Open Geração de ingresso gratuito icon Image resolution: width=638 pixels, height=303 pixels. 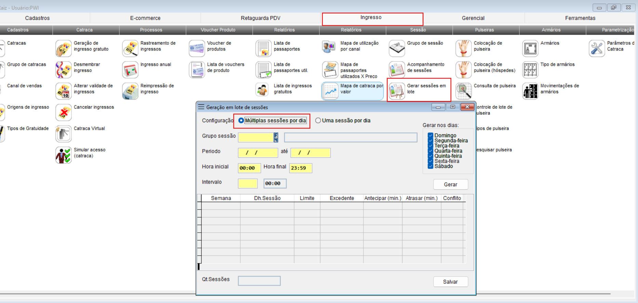(64, 48)
